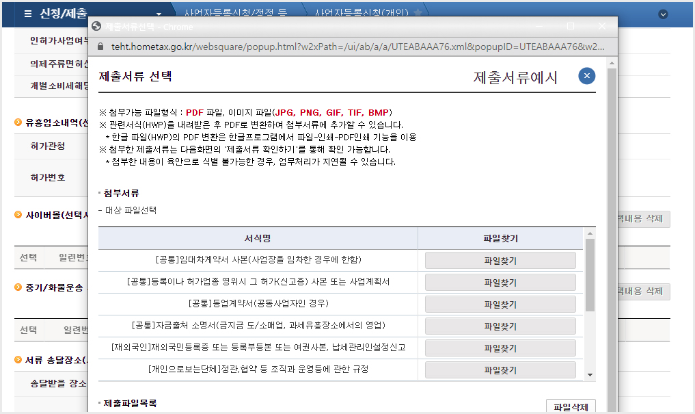Click the popup scrollbar up arrow

(x=612, y=63)
